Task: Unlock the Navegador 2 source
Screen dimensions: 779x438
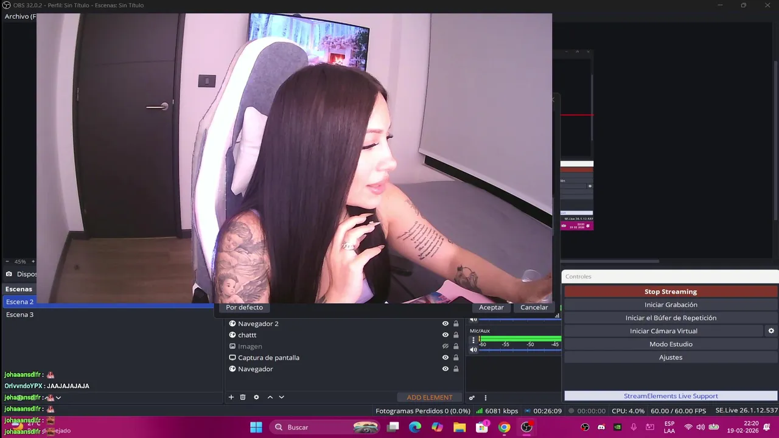Action: [456, 324]
